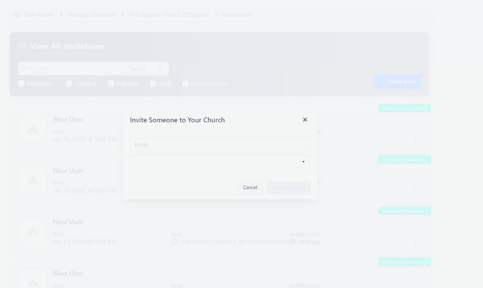Click the Search button next to the search field
The height and width of the screenshot is (288, 483).
coord(138,68)
